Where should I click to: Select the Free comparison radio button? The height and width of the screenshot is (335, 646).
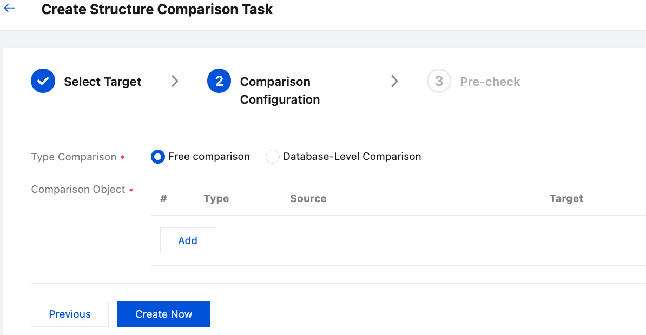158,157
